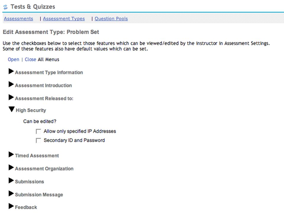Expand the Assessment Released to triangle
Screen dimensions: 284x213
11,97
